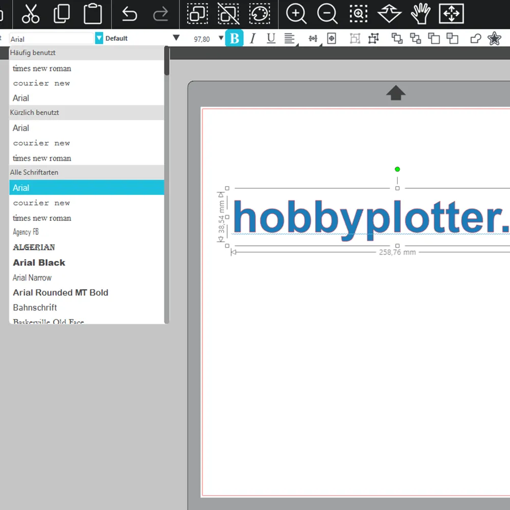This screenshot has width=510, height=510.
Task: Toggle Italic formatting
Action: pos(253,39)
